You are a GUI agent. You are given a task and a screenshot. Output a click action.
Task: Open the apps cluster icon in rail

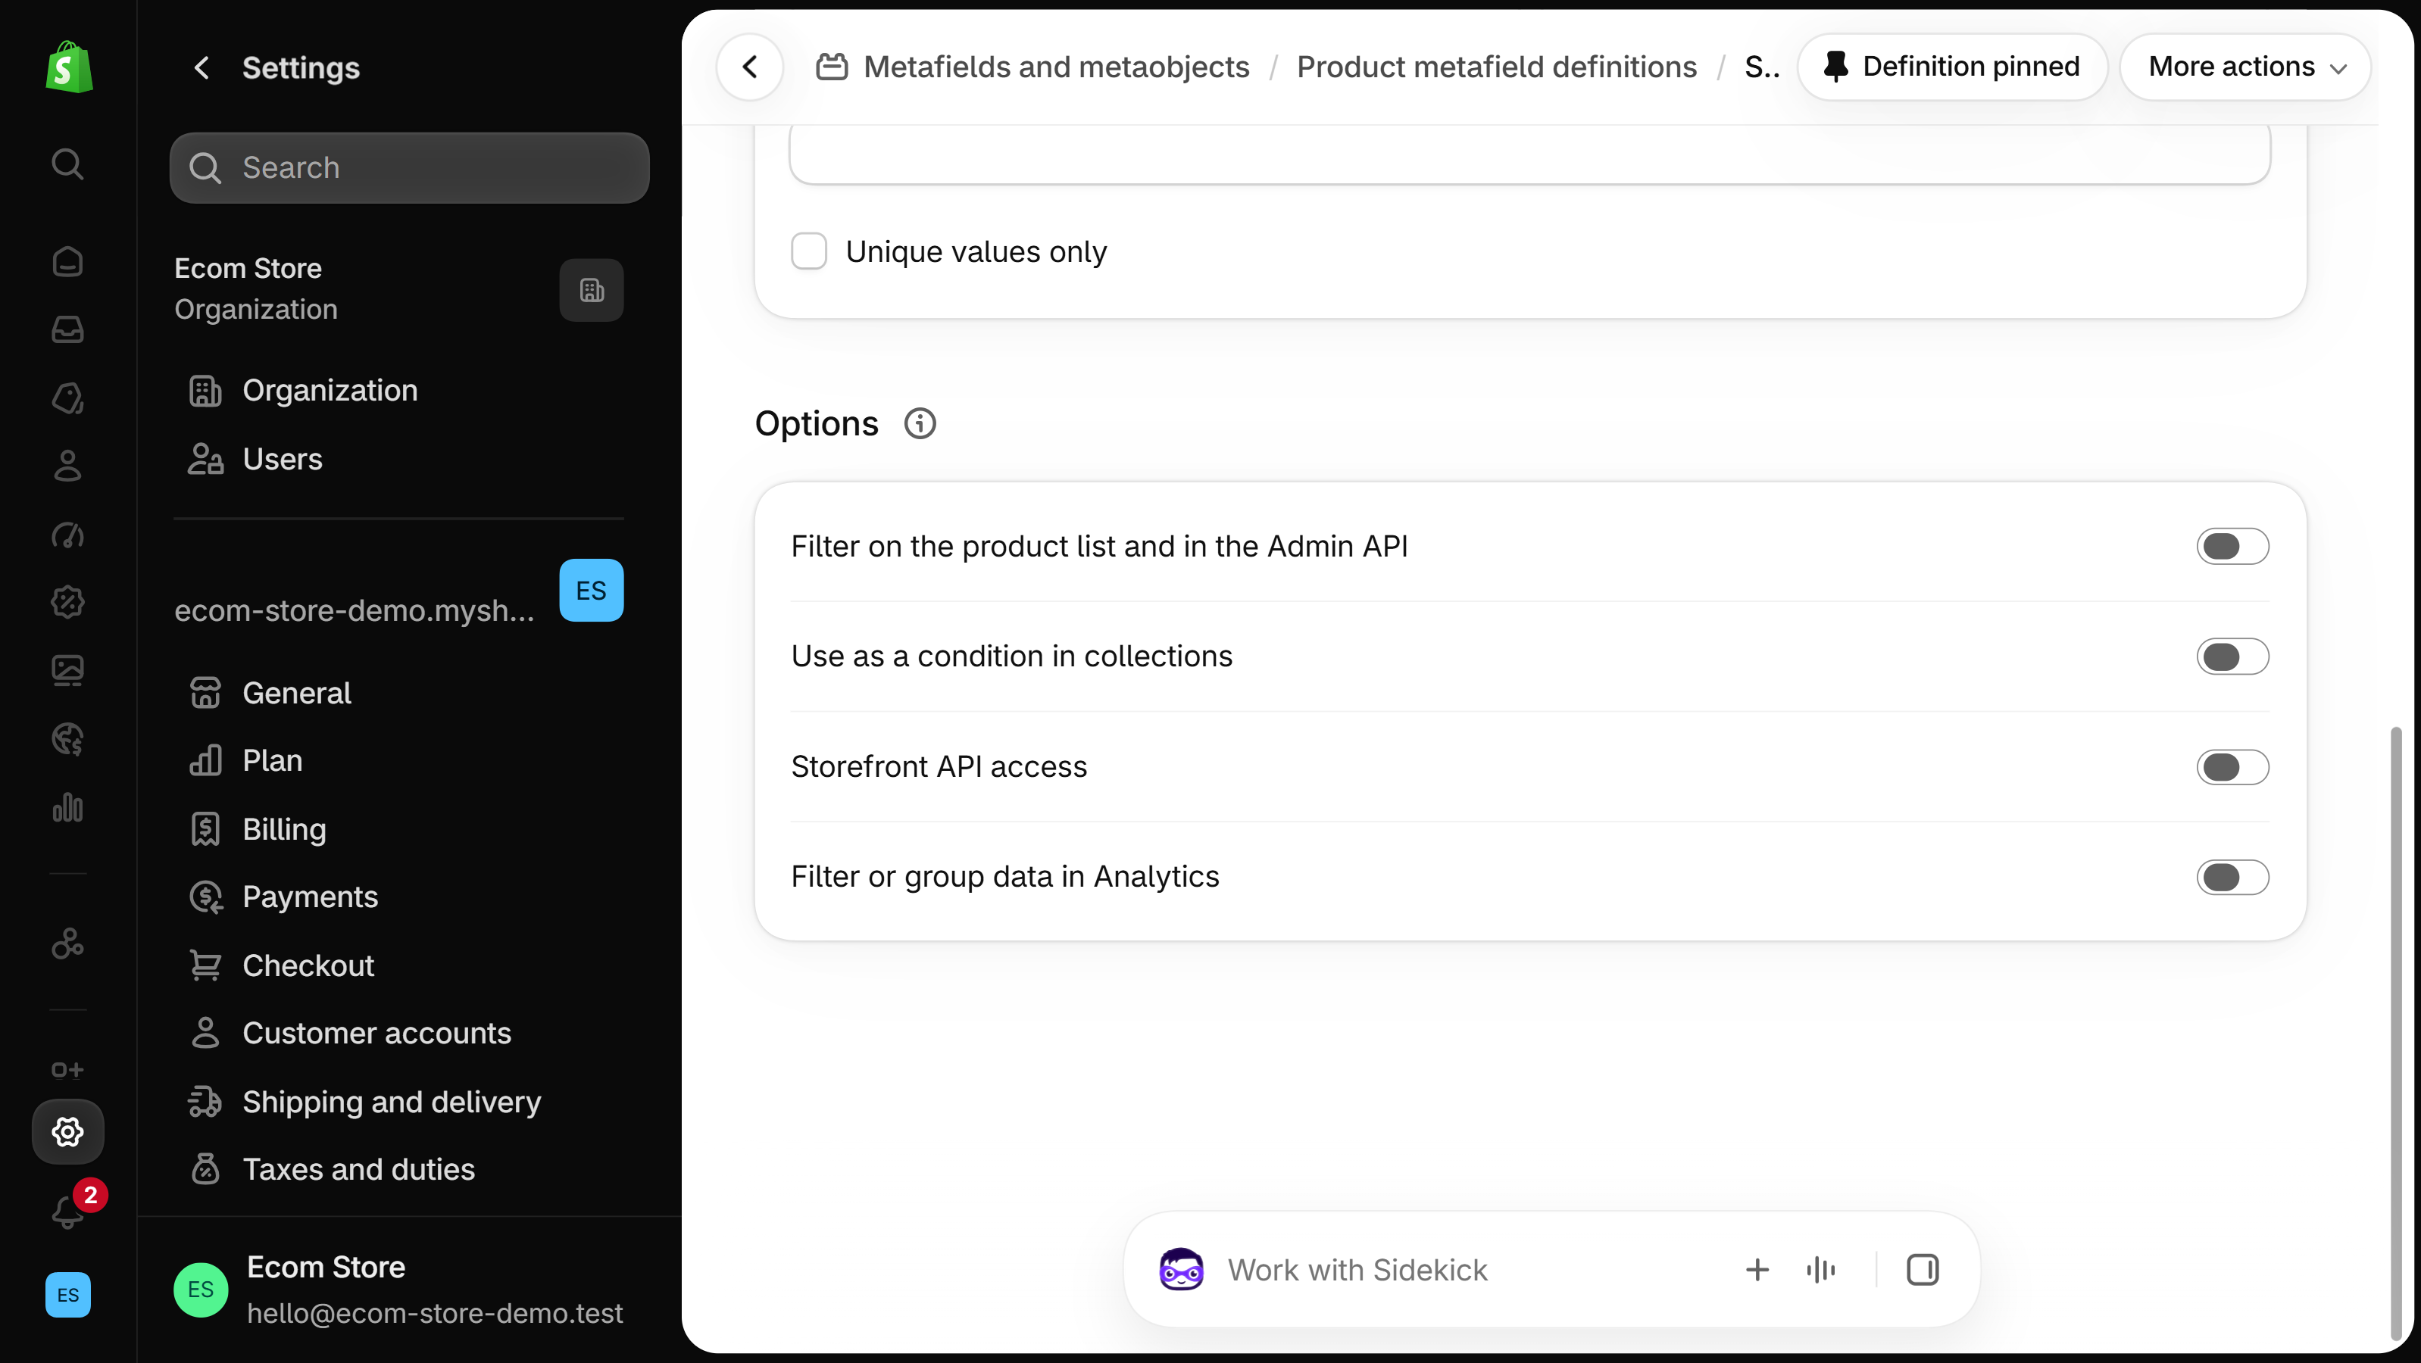[67, 943]
